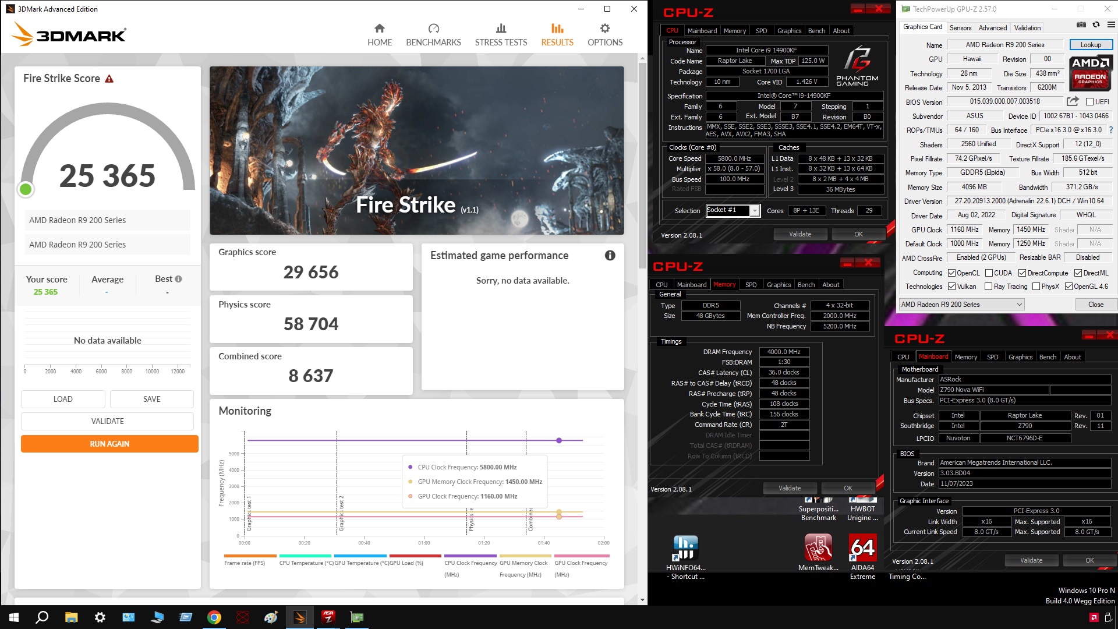Open 3DMark OPTIONS
Image resolution: width=1118 pixels, height=629 pixels.
605,35
